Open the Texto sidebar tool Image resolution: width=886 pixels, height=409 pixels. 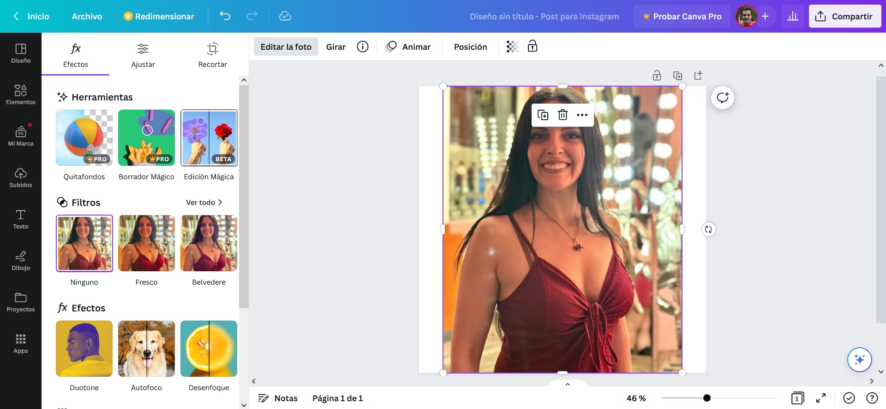pyautogui.click(x=21, y=219)
